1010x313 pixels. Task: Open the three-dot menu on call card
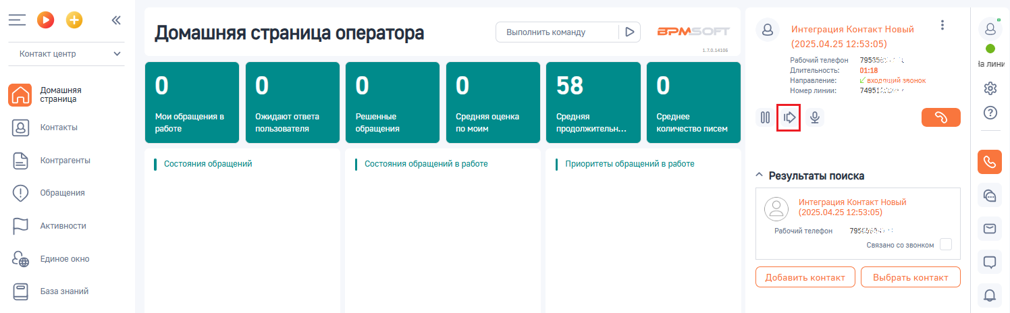click(x=942, y=25)
